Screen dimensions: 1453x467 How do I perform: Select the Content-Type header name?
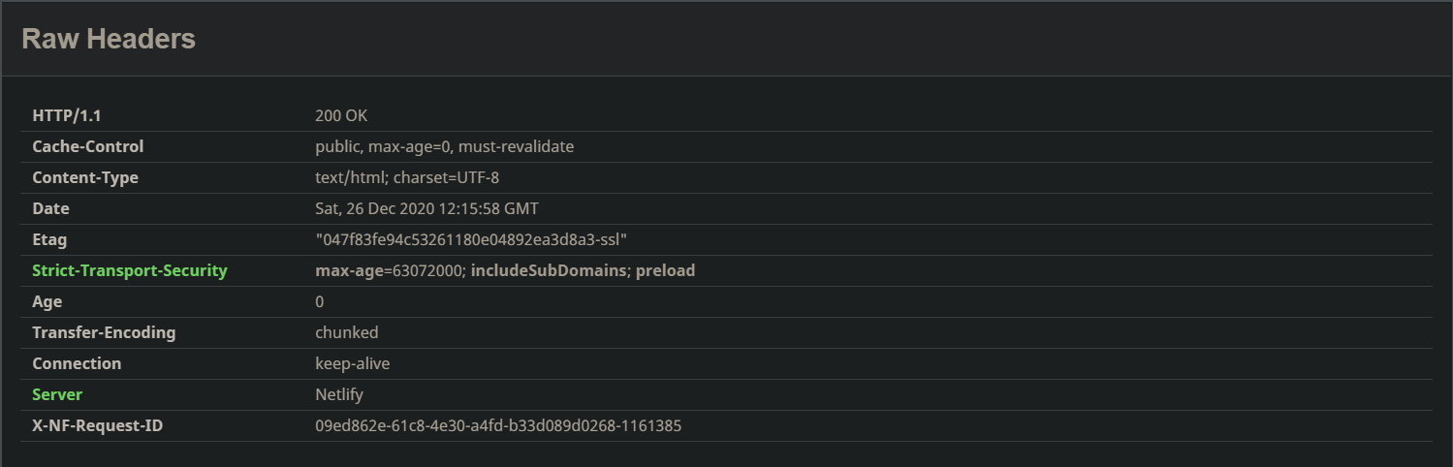coord(85,178)
